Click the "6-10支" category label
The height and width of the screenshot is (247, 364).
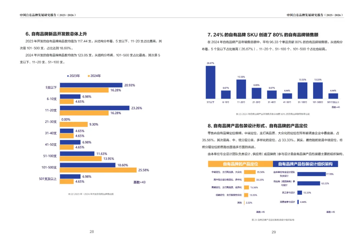coord(52,99)
